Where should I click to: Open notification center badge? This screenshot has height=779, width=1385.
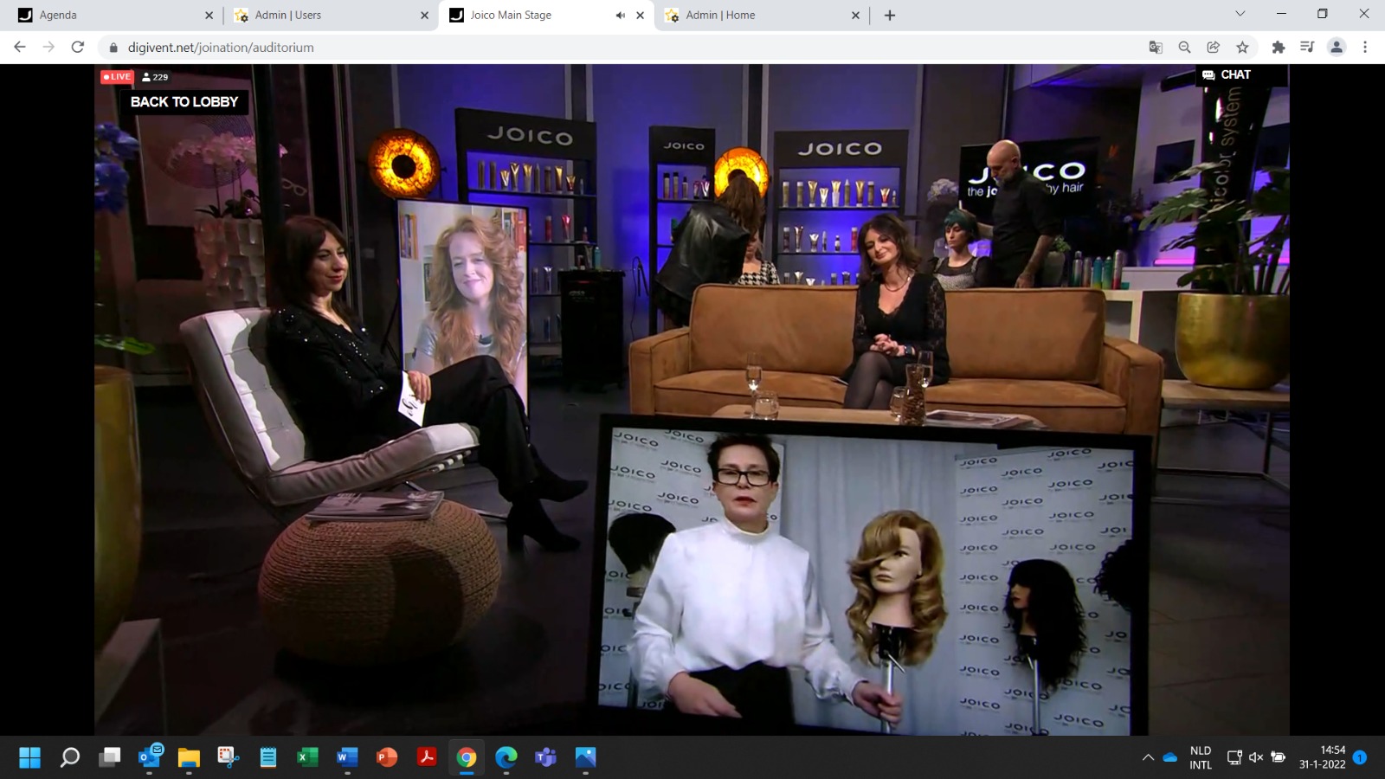pyautogui.click(x=1360, y=757)
